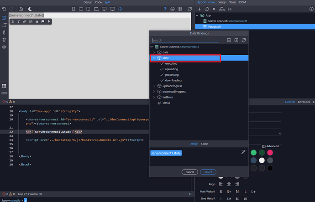Select the Paragraph row in App Structure
The width and height of the screenshot is (315, 202).
pos(255,26)
